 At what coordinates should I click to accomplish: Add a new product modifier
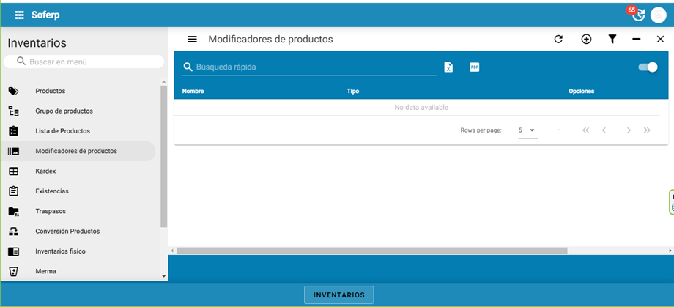tap(586, 39)
